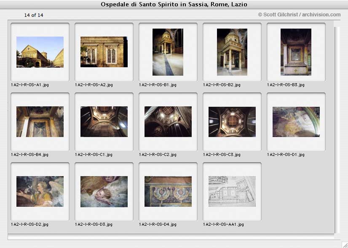Open the 1A2-I-R-OS-AA1 floor plan thumbnail
Image resolution: width=348 pixels, height=248 pixels.
[x=232, y=192]
